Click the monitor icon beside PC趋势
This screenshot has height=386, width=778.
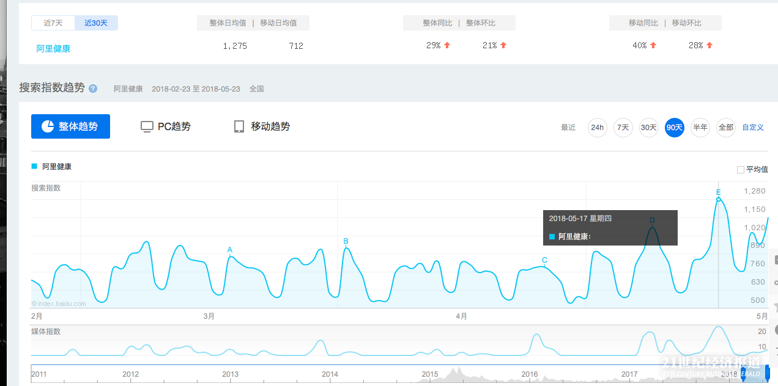coord(147,126)
